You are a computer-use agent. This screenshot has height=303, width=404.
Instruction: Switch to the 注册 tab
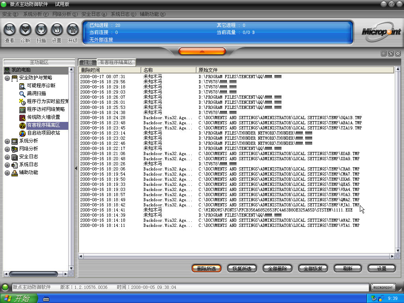pos(88,62)
